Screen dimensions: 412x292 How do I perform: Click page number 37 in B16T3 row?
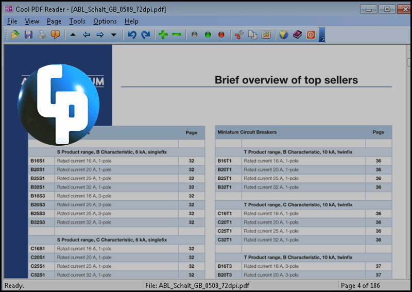pos(379,266)
